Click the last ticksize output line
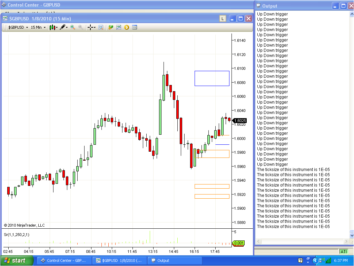The width and height of the screenshot is (354, 266). [293, 227]
